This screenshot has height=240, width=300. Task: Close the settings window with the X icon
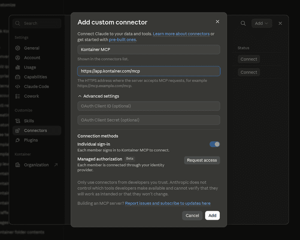pyautogui.click(x=280, y=23)
